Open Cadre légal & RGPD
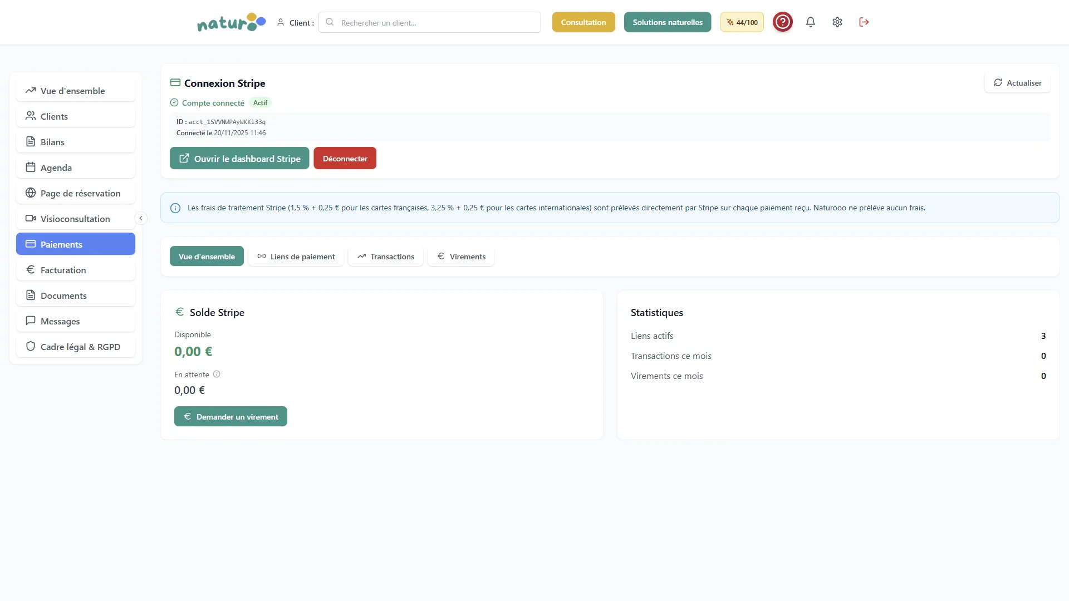Screen dimensions: 1069x601 pos(76,347)
